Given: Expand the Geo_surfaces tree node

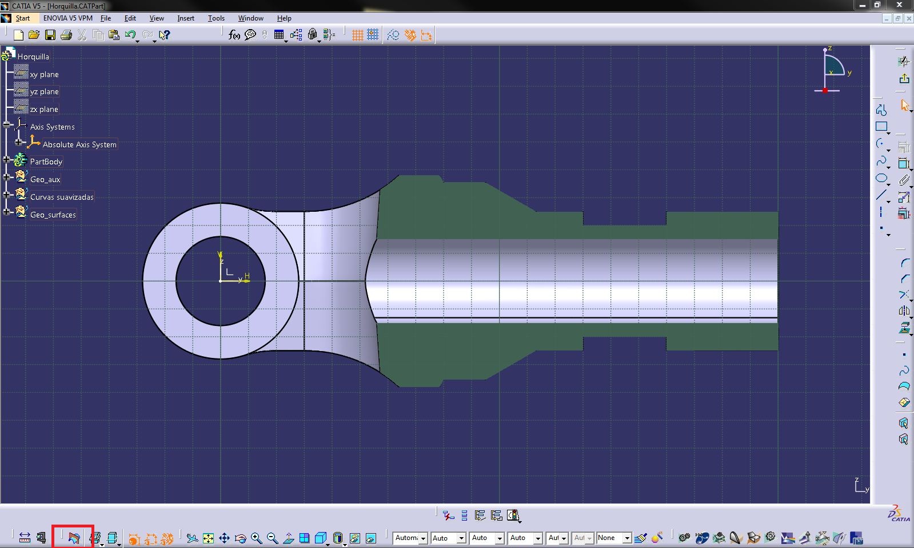Looking at the screenshot, I should pyautogui.click(x=6, y=212).
